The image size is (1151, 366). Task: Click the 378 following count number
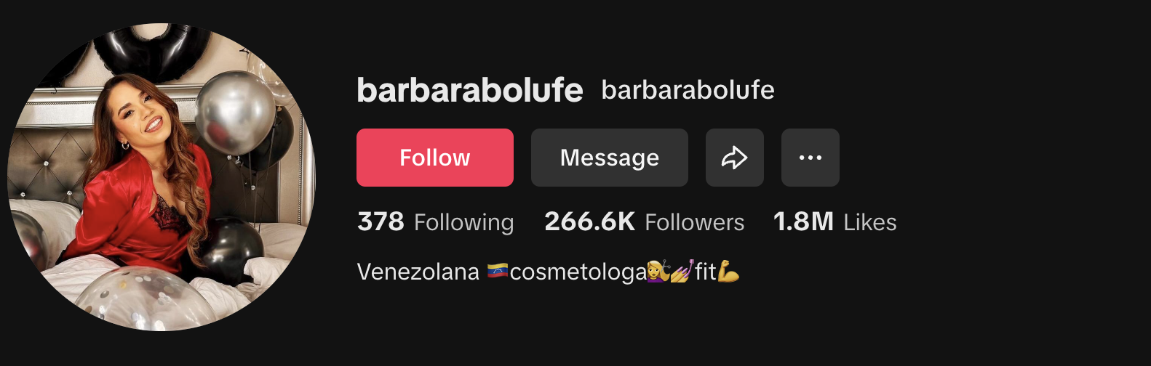(381, 221)
